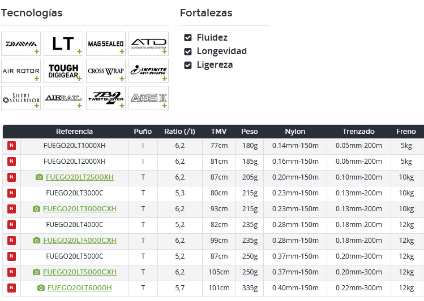Click the camera icon beside FUEGO20LT2500XH
The image size is (424, 301).
(x=39, y=177)
